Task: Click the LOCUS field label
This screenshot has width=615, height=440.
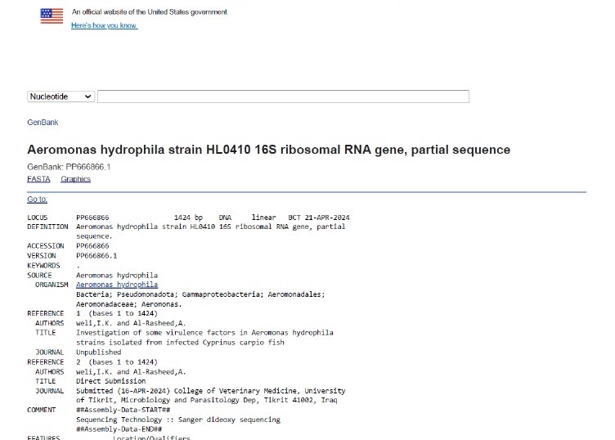Action: pos(38,218)
